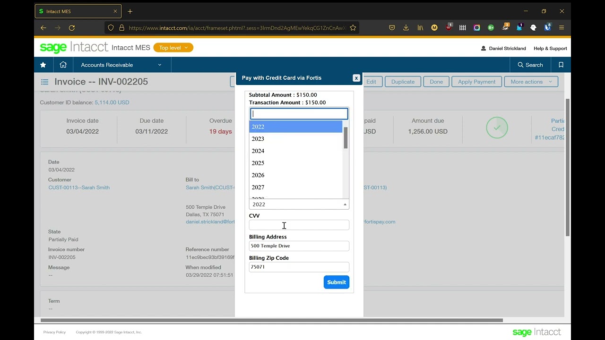
Task: Open a new browser tab
Action: (130, 11)
